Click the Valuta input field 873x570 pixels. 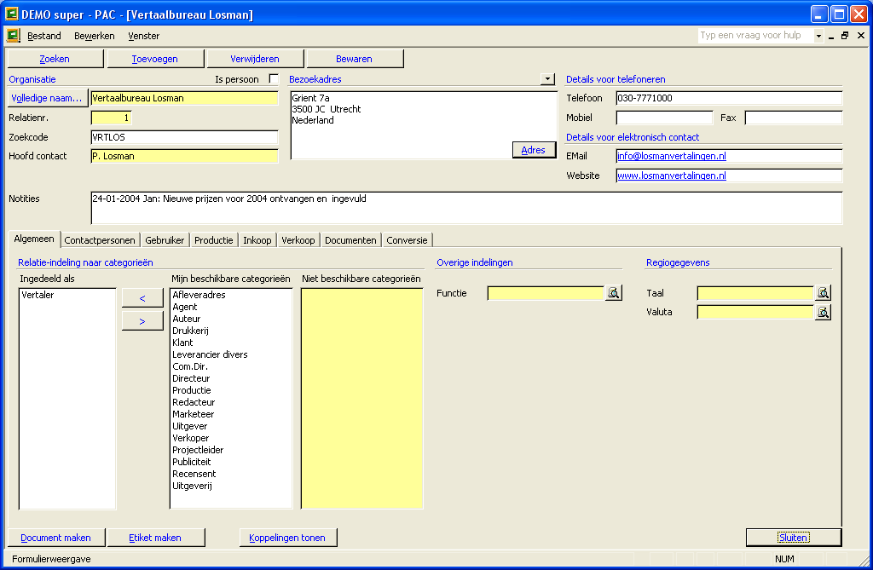pos(755,312)
